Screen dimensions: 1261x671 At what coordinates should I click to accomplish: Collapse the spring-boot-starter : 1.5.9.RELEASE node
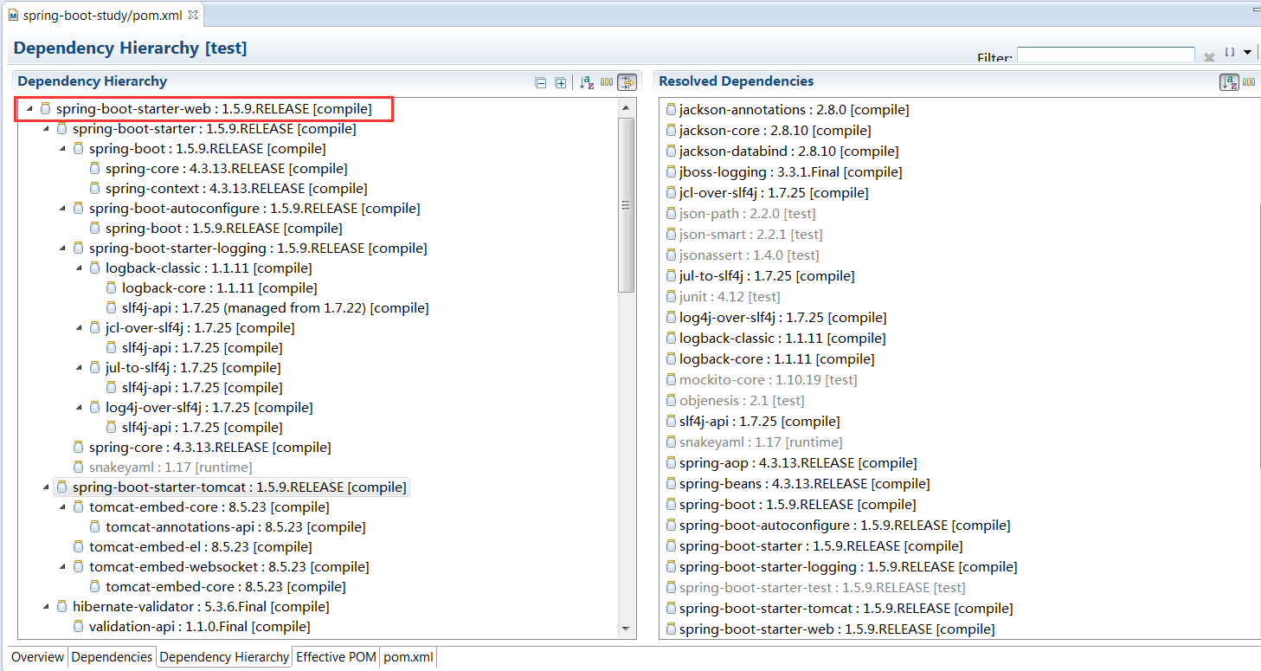point(46,129)
